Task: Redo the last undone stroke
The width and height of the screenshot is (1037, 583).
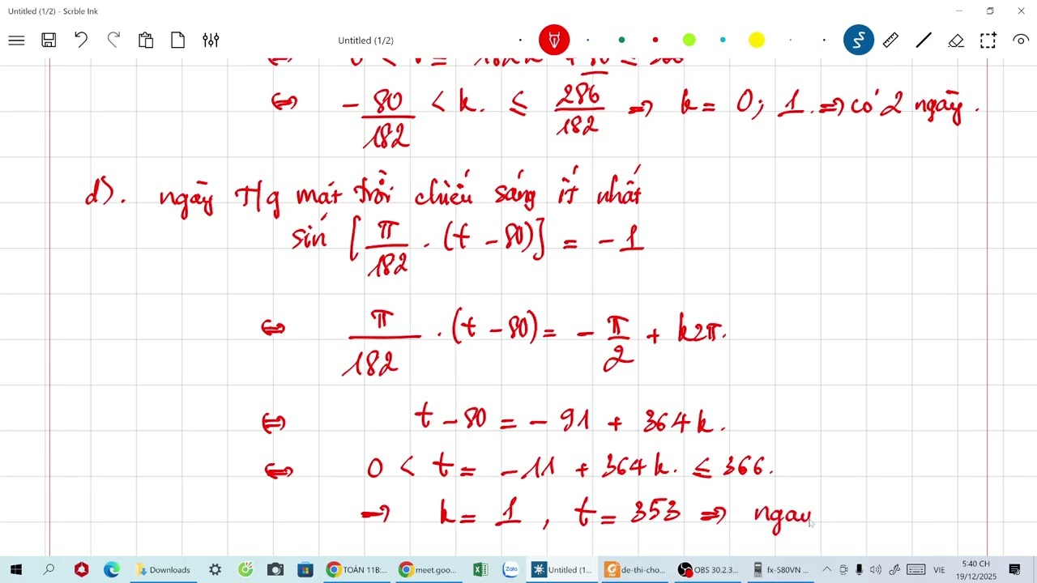Action: [113, 40]
